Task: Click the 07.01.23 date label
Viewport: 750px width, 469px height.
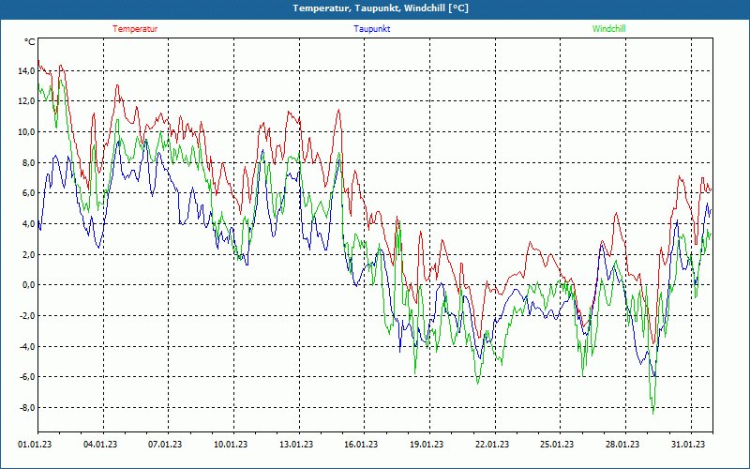Action: pos(165,445)
